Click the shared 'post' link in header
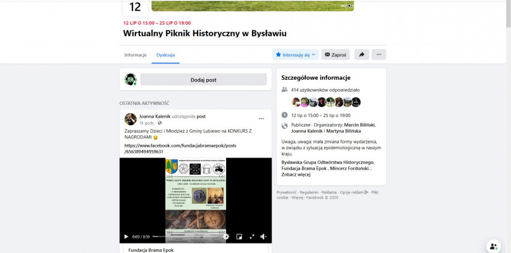The height and width of the screenshot is (253, 511). [201, 116]
